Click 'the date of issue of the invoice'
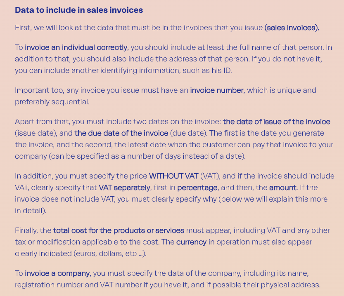Image resolution: width=344 pixels, height=296 pixels. tap(276, 122)
